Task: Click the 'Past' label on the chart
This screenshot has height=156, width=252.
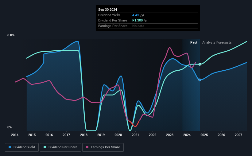Action: [x=194, y=42]
